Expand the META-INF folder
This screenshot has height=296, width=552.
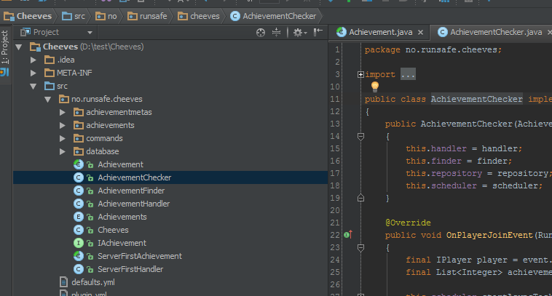[x=33, y=73]
